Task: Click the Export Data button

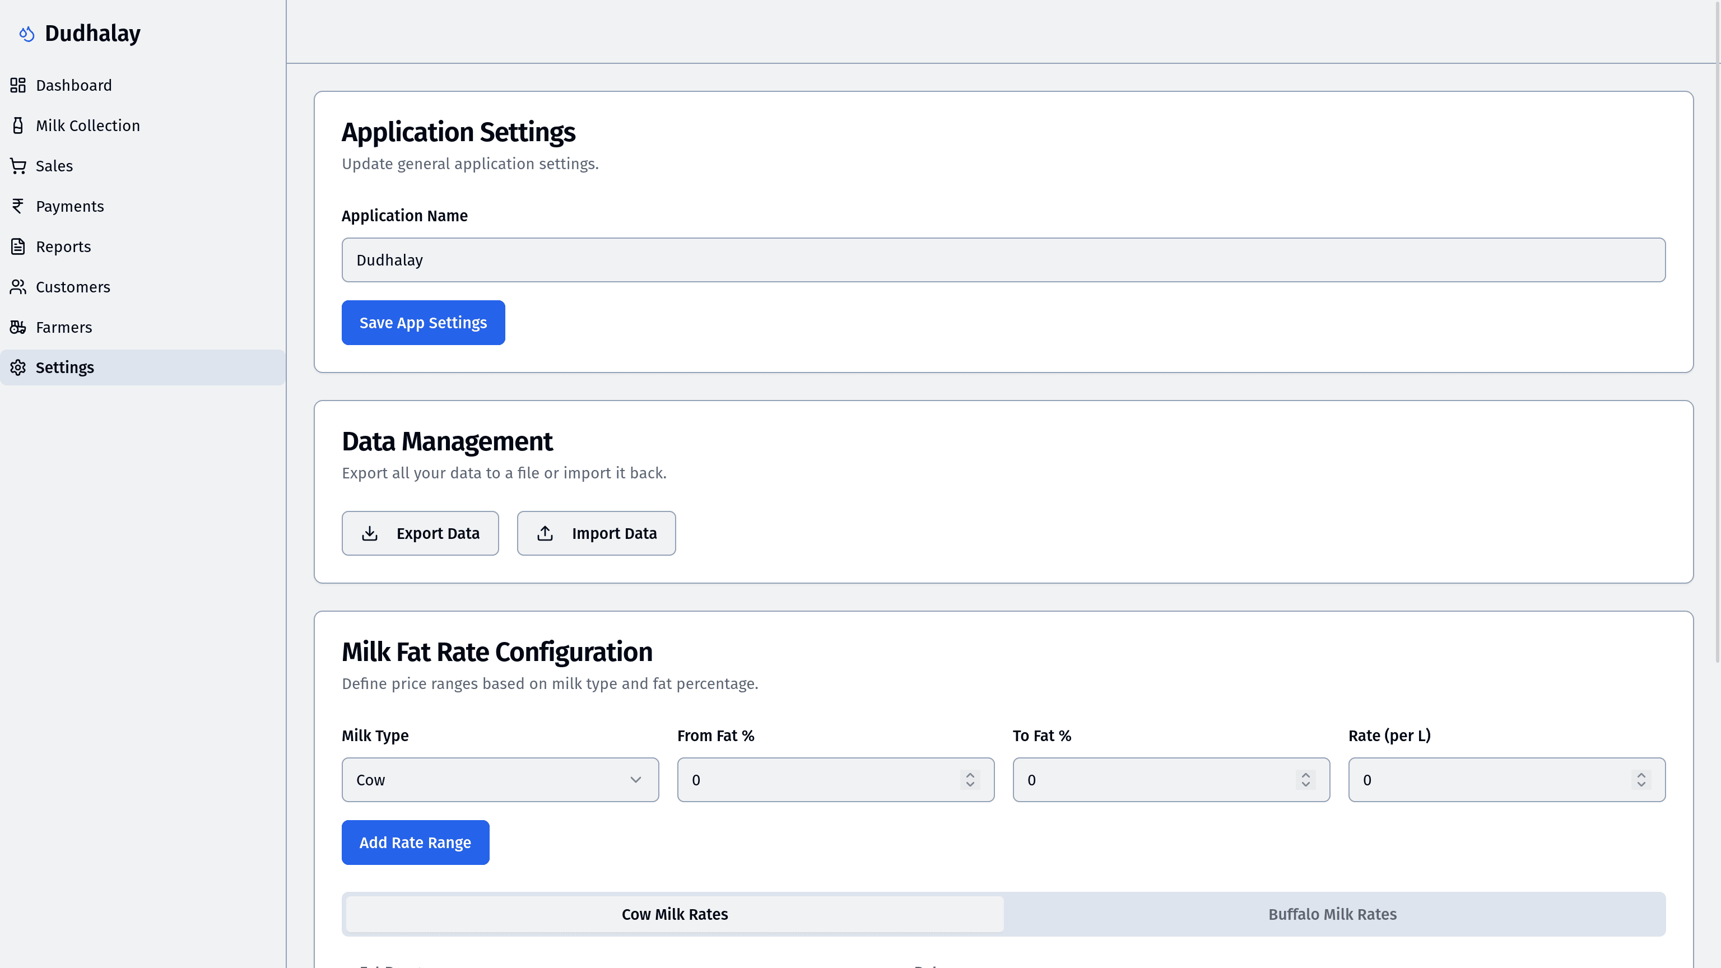Action: pyautogui.click(x=420, y=533)
